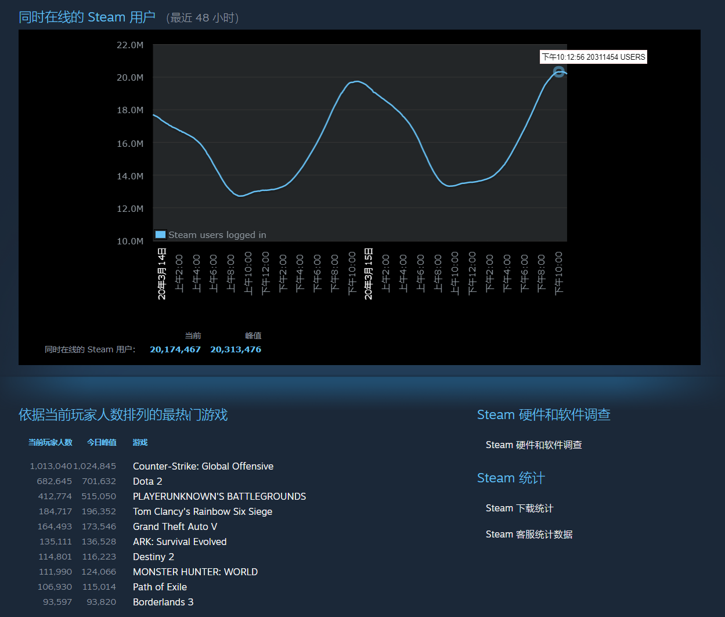Click the highlighted data point circle on chart

point(558,72)
